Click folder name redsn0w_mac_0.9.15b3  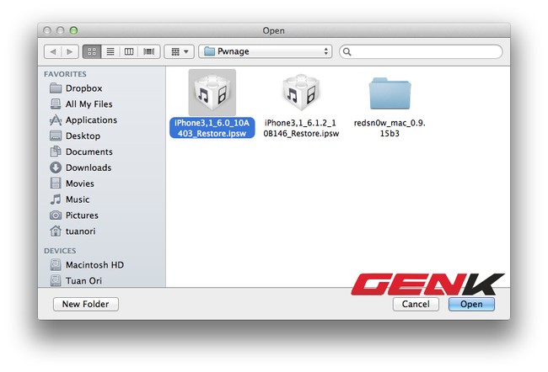click(x=390, y=128)
